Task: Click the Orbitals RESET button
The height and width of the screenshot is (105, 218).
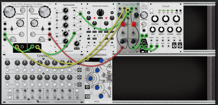Action: (77, 90)
